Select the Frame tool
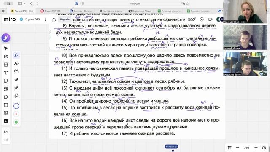This screenshot has width=270, height=152. click(x=6, y=105)
